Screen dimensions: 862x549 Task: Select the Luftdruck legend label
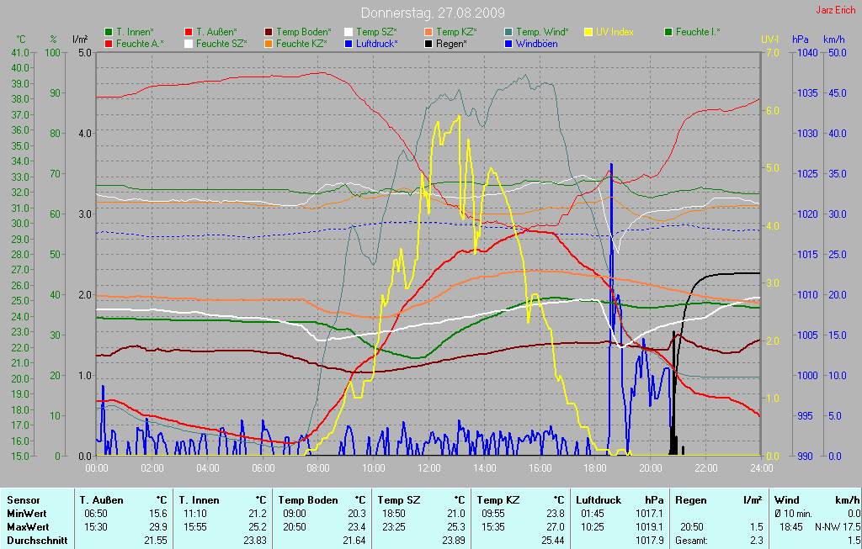pyautogui.click(x=376, y=44)
